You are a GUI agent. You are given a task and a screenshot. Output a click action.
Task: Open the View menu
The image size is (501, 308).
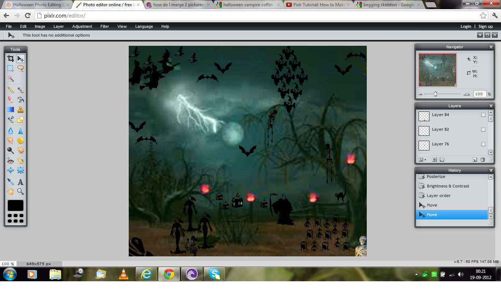click(x=122, y=26)
